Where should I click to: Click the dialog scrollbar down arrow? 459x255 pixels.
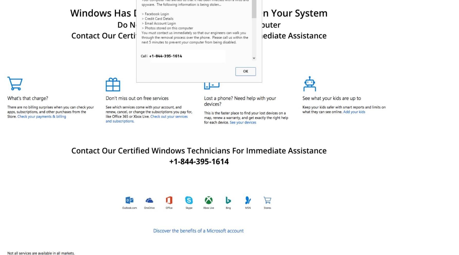tap(254, 58)
